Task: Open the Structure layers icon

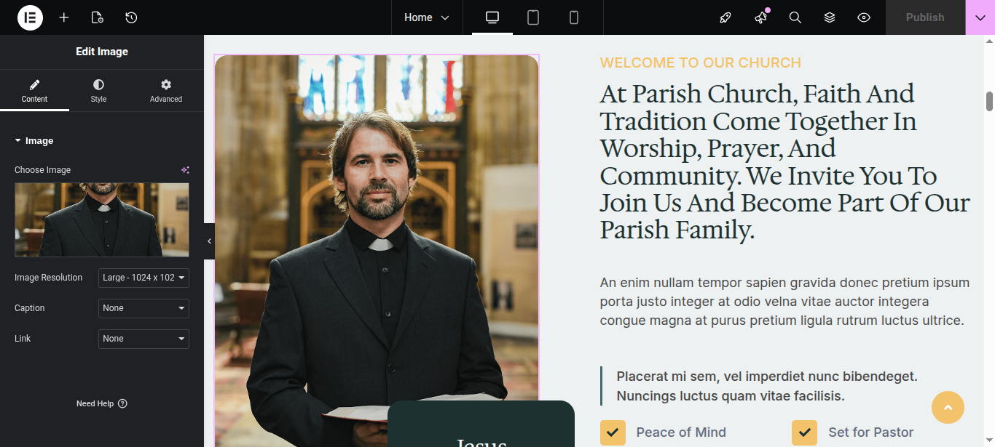Action: point(830,17)
